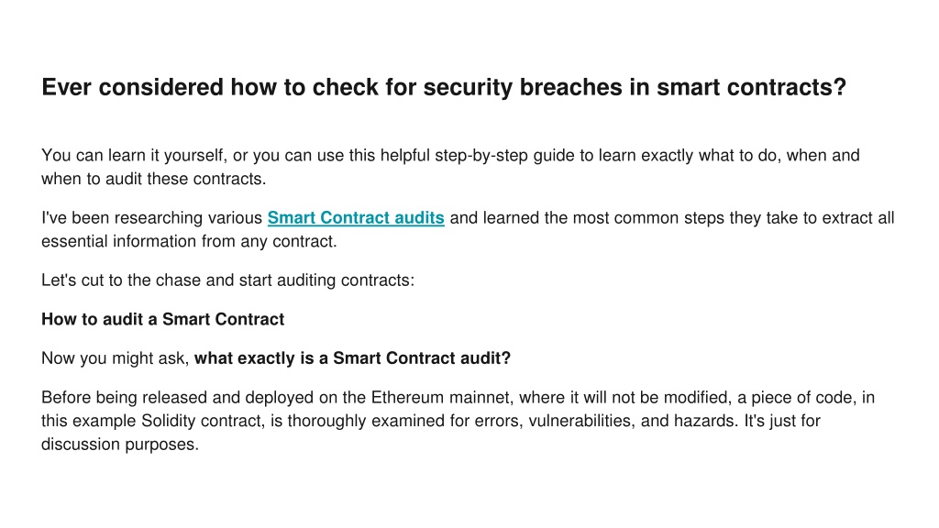Screen dimensions: 939x528
Task: Open the Smart Contract audits link
Action: 356,218
